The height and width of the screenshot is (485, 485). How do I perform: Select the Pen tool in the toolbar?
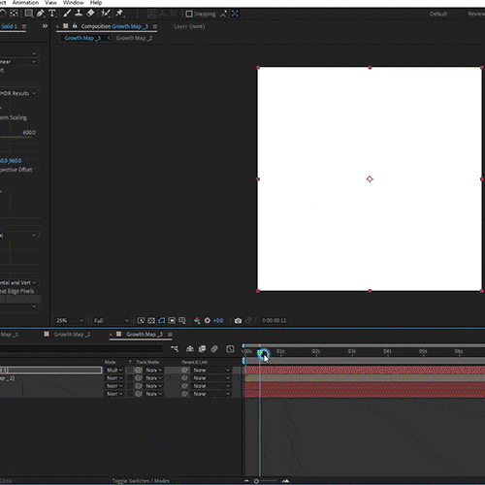pos(40,14)
